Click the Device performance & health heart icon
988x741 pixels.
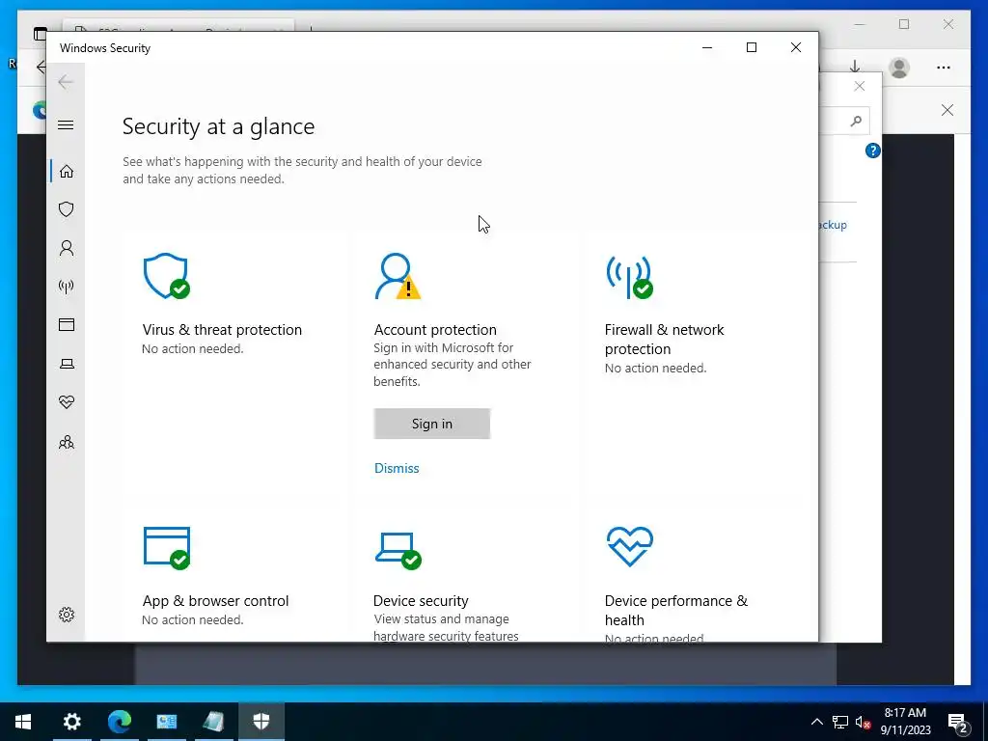(x=629, y=546)
